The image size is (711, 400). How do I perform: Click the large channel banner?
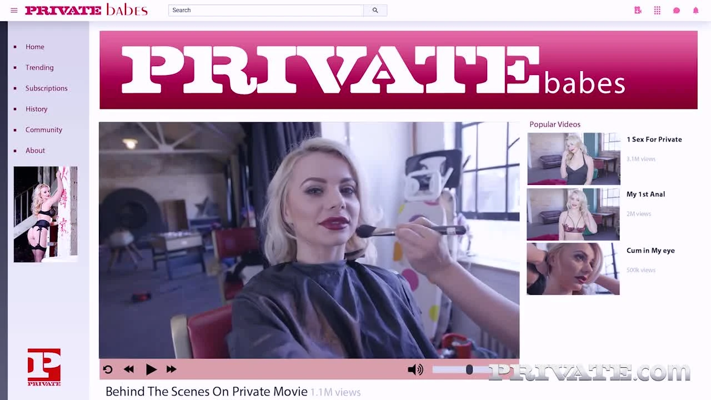[398, 70]
